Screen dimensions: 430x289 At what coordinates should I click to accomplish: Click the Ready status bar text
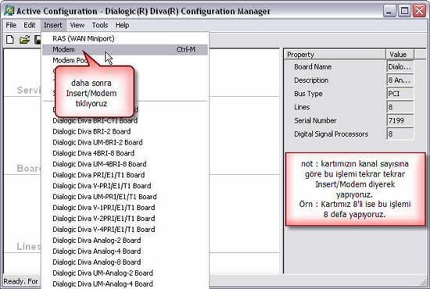20,281
